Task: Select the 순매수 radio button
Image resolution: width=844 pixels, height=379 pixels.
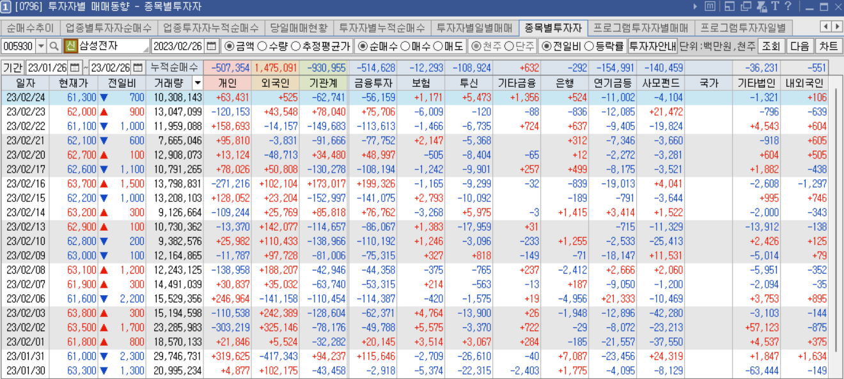Action: click(x=363, y=46)
